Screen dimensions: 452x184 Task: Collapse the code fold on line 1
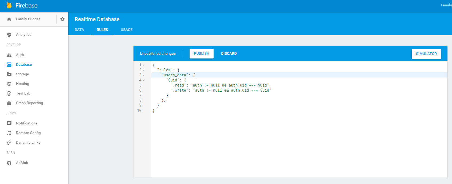click(x=143, y=65)
